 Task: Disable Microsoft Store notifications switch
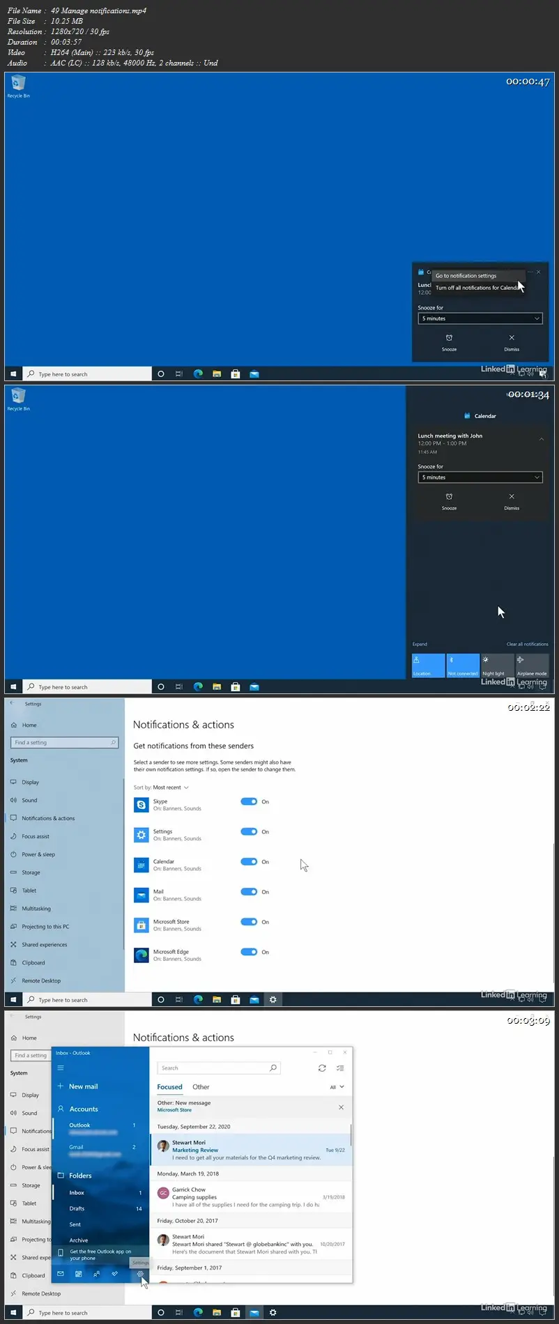(249, 921)
